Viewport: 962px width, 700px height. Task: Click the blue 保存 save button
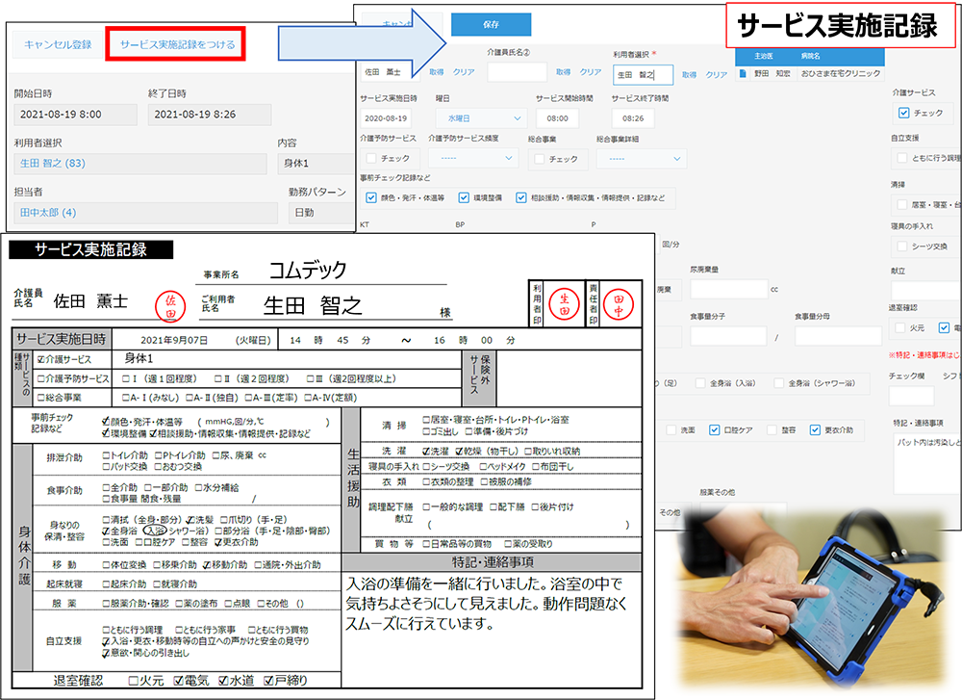tap(492, 25)
